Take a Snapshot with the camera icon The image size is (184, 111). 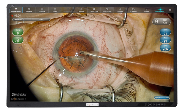(x=29, y=10)
